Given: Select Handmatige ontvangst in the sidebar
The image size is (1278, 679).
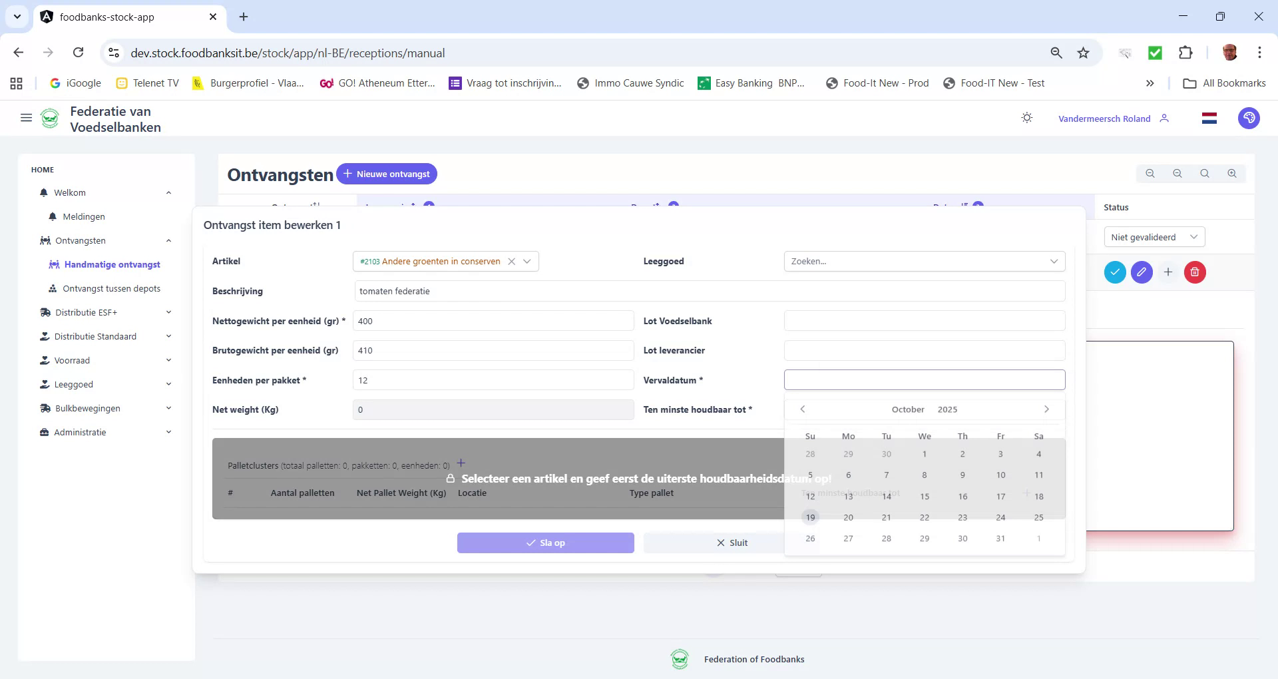Looking at the screenshot, I should [x=112, y=264].
